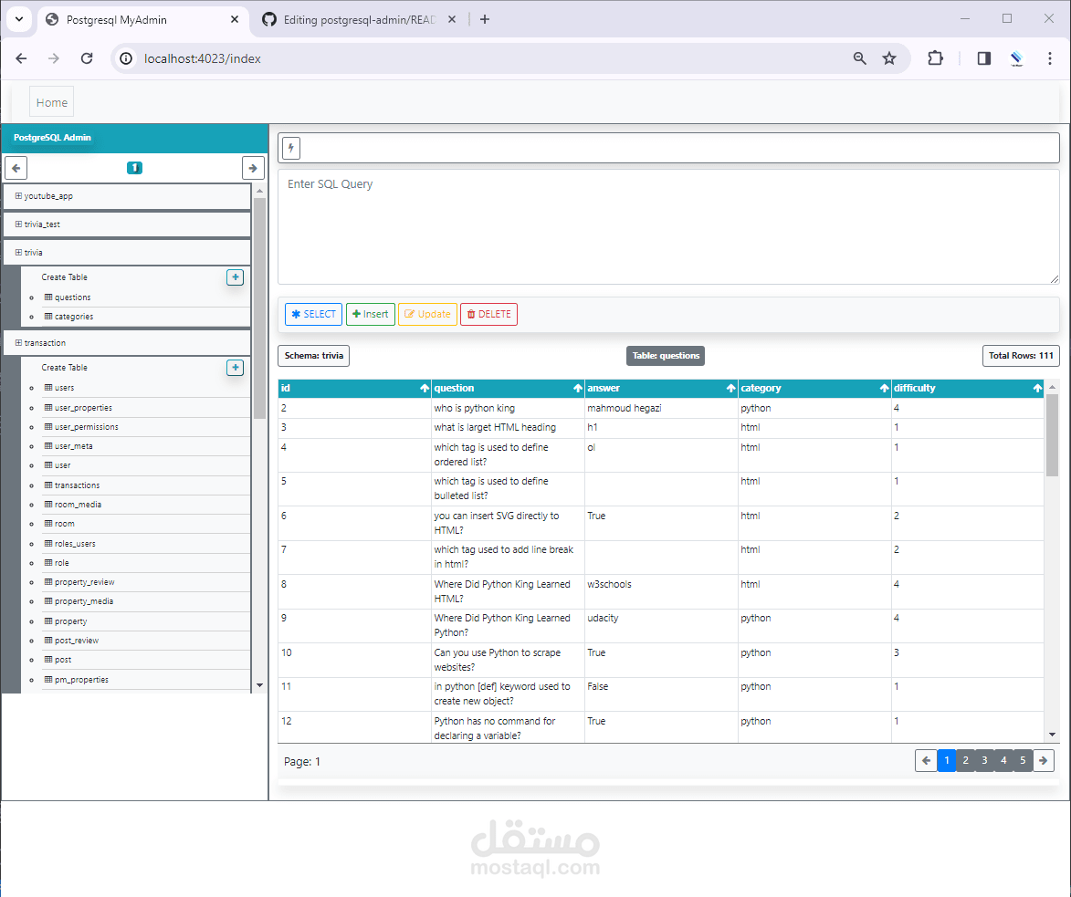Click the sidebar scrollbar down arrow
1071x897 pixels.
coord(259,685)
